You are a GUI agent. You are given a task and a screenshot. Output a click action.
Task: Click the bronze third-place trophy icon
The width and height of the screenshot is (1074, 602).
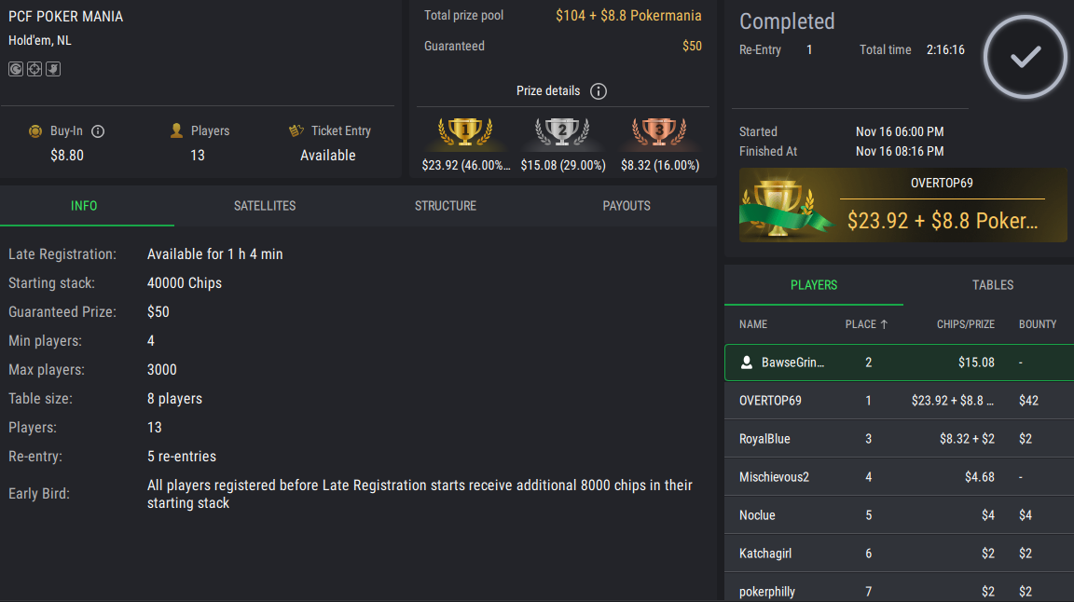click(658, 132)
